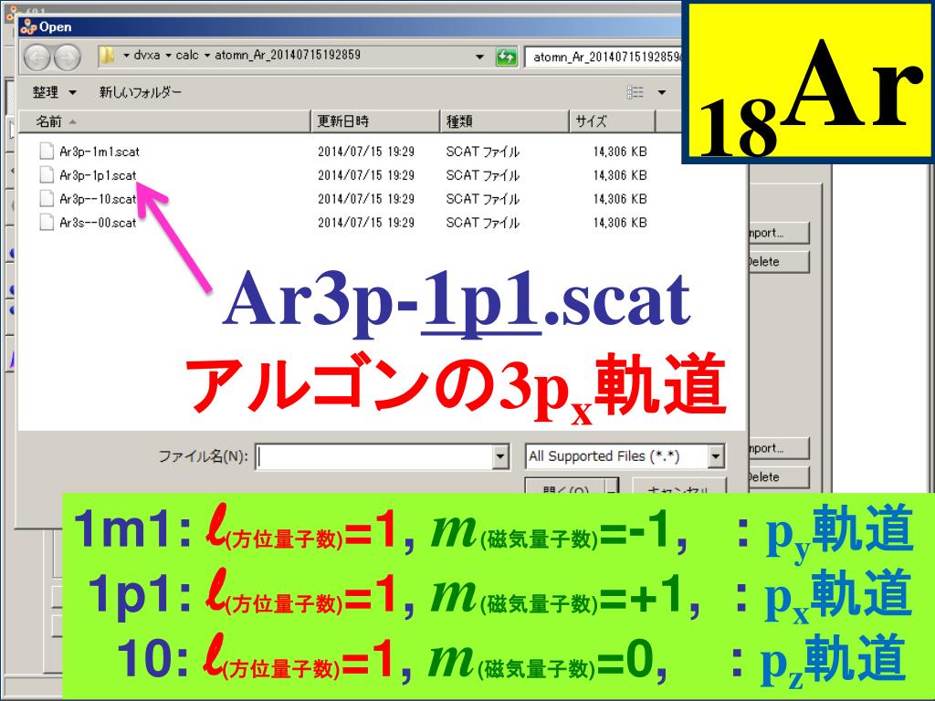
Task: Click lower Delete button in background window
Action: click(x=778, y=476)
